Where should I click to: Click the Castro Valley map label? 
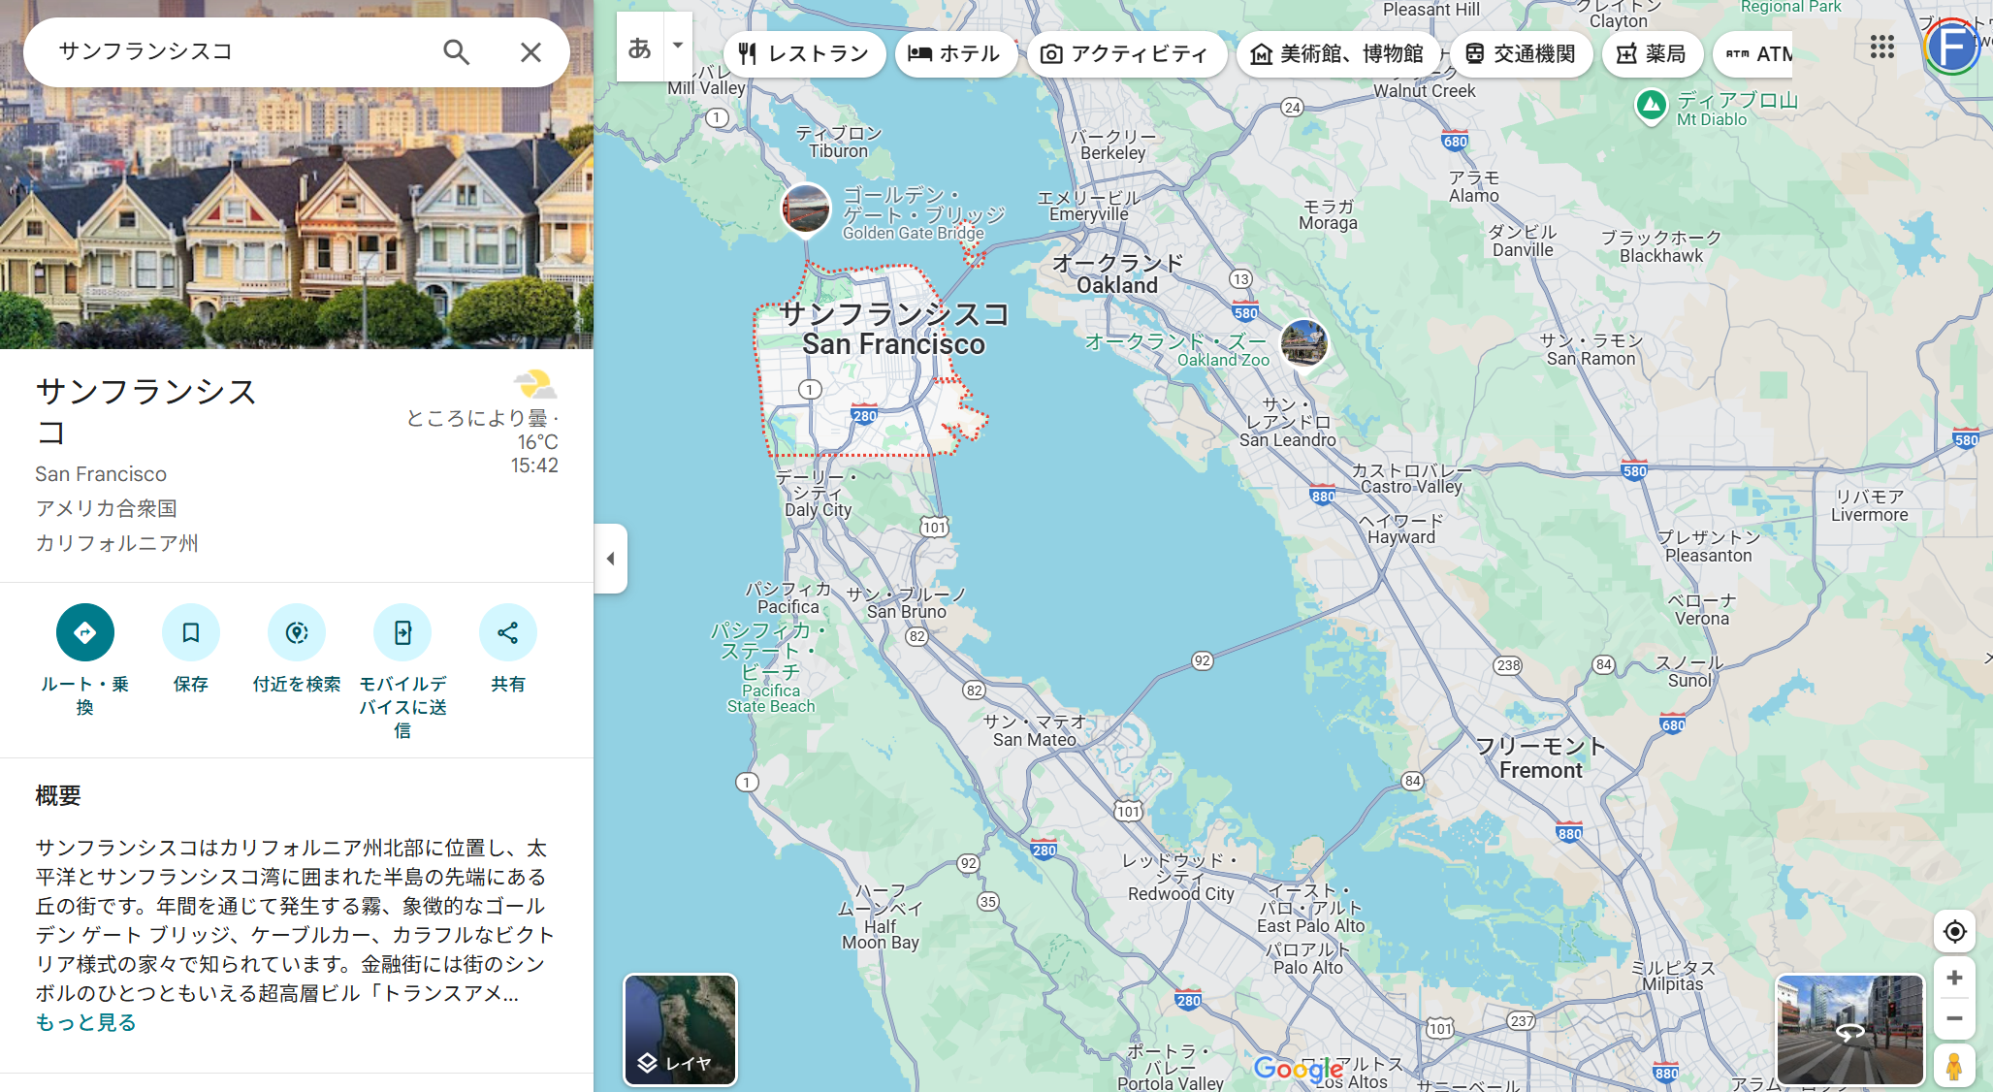[x=1411, y=478]
